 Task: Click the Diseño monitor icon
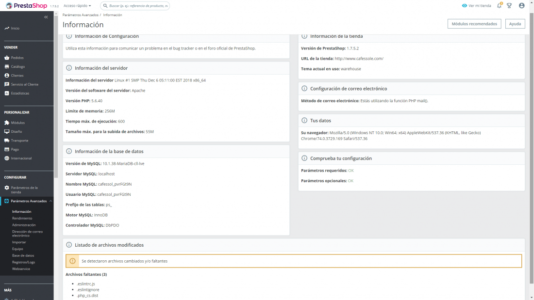6,132
